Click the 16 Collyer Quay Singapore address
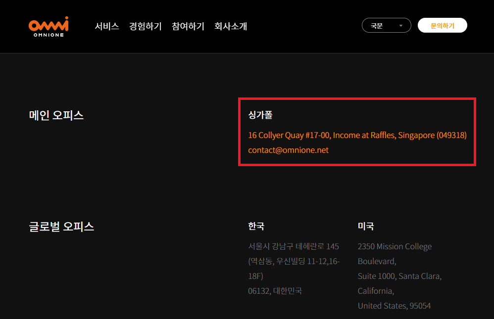The image size is (494, 319). click(357, 135)
